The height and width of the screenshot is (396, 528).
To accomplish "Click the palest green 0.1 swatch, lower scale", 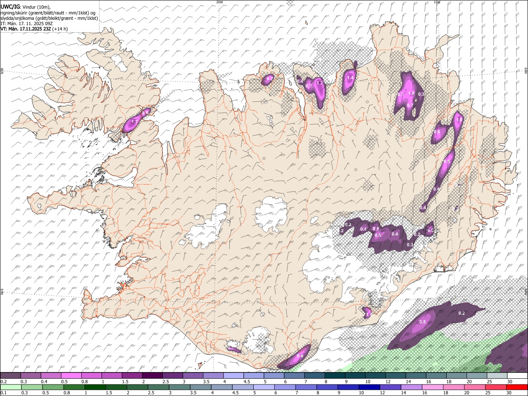I will [x=11, y=387].
